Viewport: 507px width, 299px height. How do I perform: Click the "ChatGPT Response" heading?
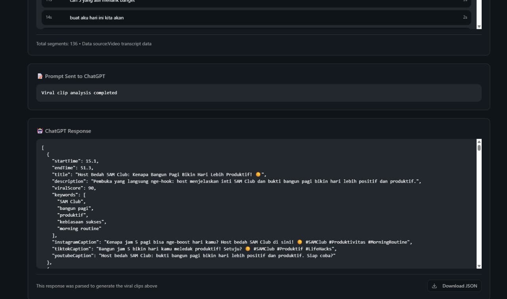(68, 131)
